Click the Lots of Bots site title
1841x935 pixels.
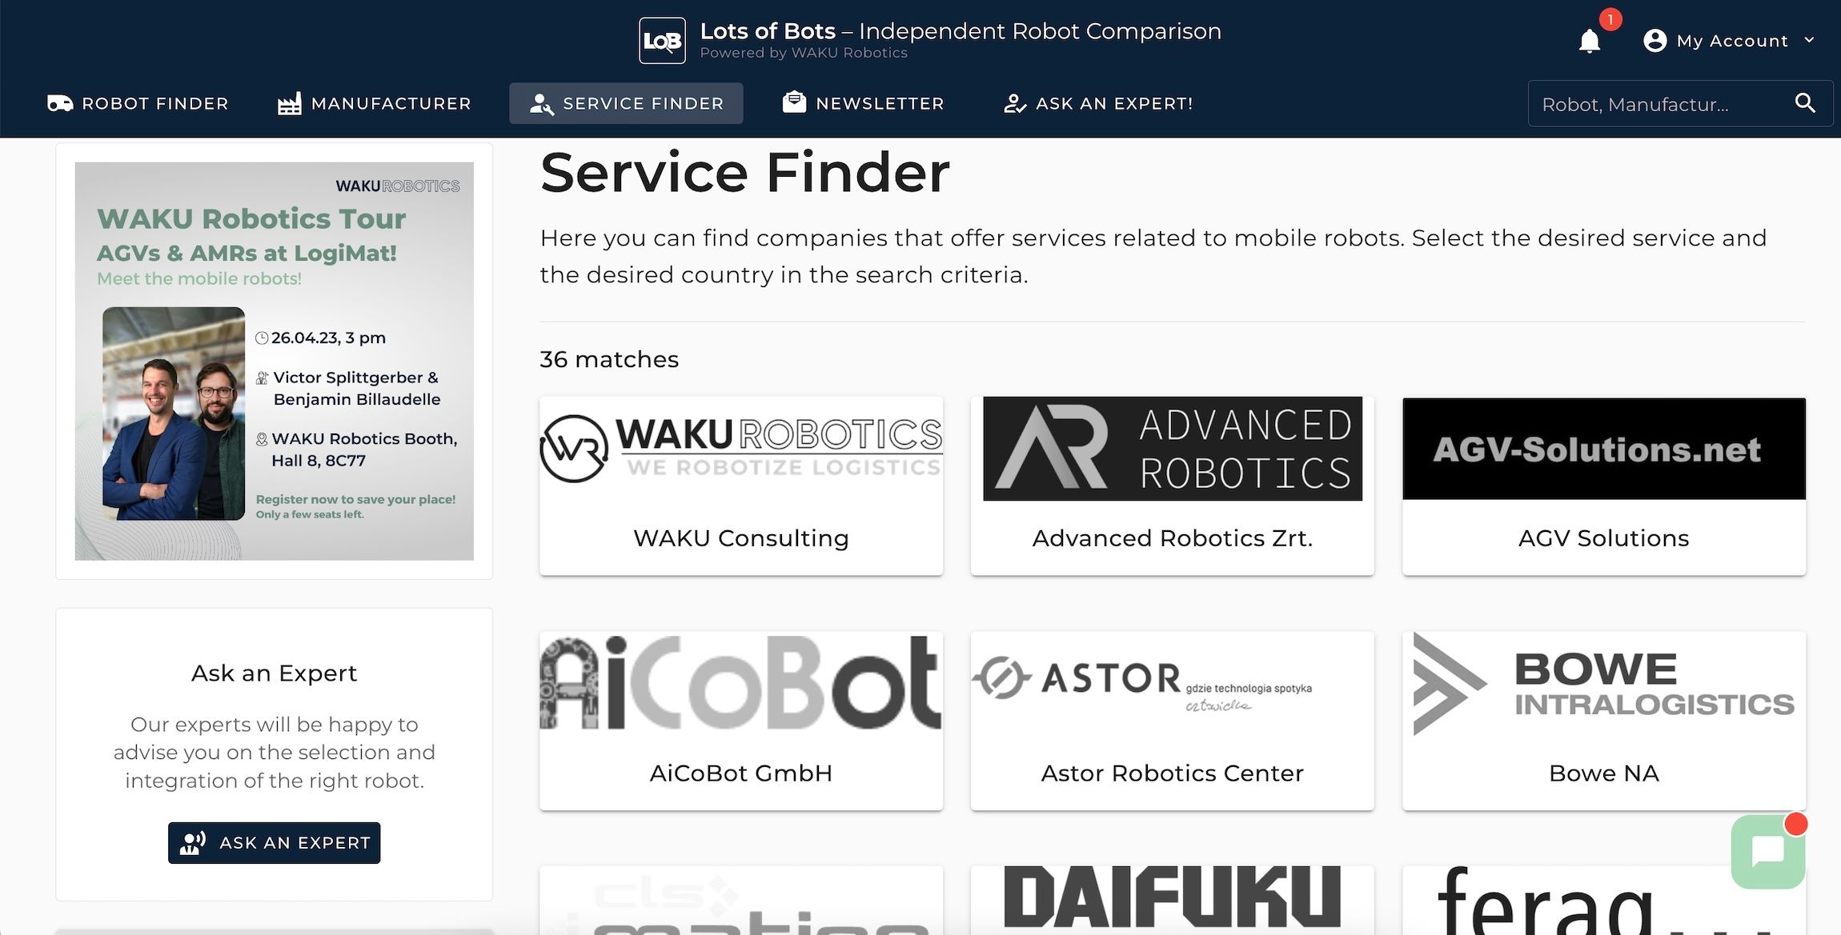tap(961, 31)
